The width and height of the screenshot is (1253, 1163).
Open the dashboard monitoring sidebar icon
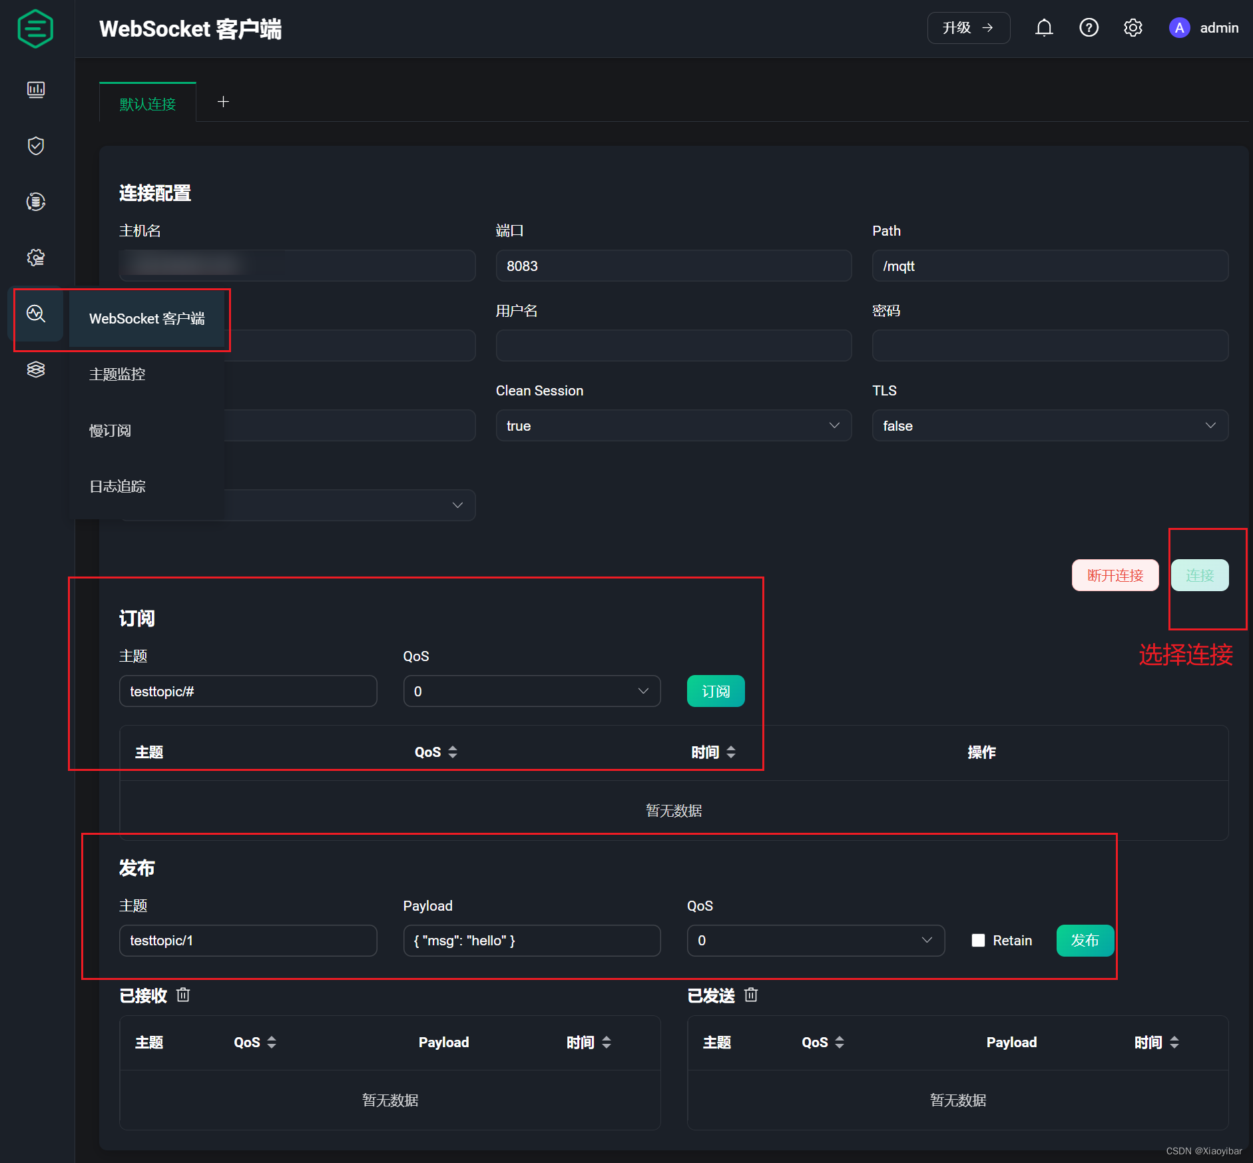tap(36, 89)
